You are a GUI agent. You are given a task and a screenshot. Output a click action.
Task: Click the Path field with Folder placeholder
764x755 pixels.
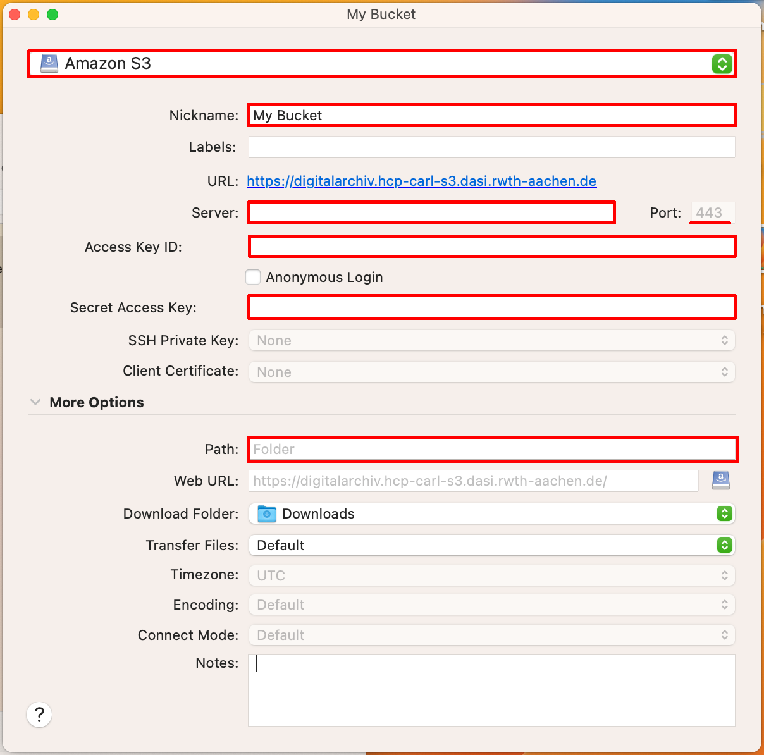coord(491,449)
